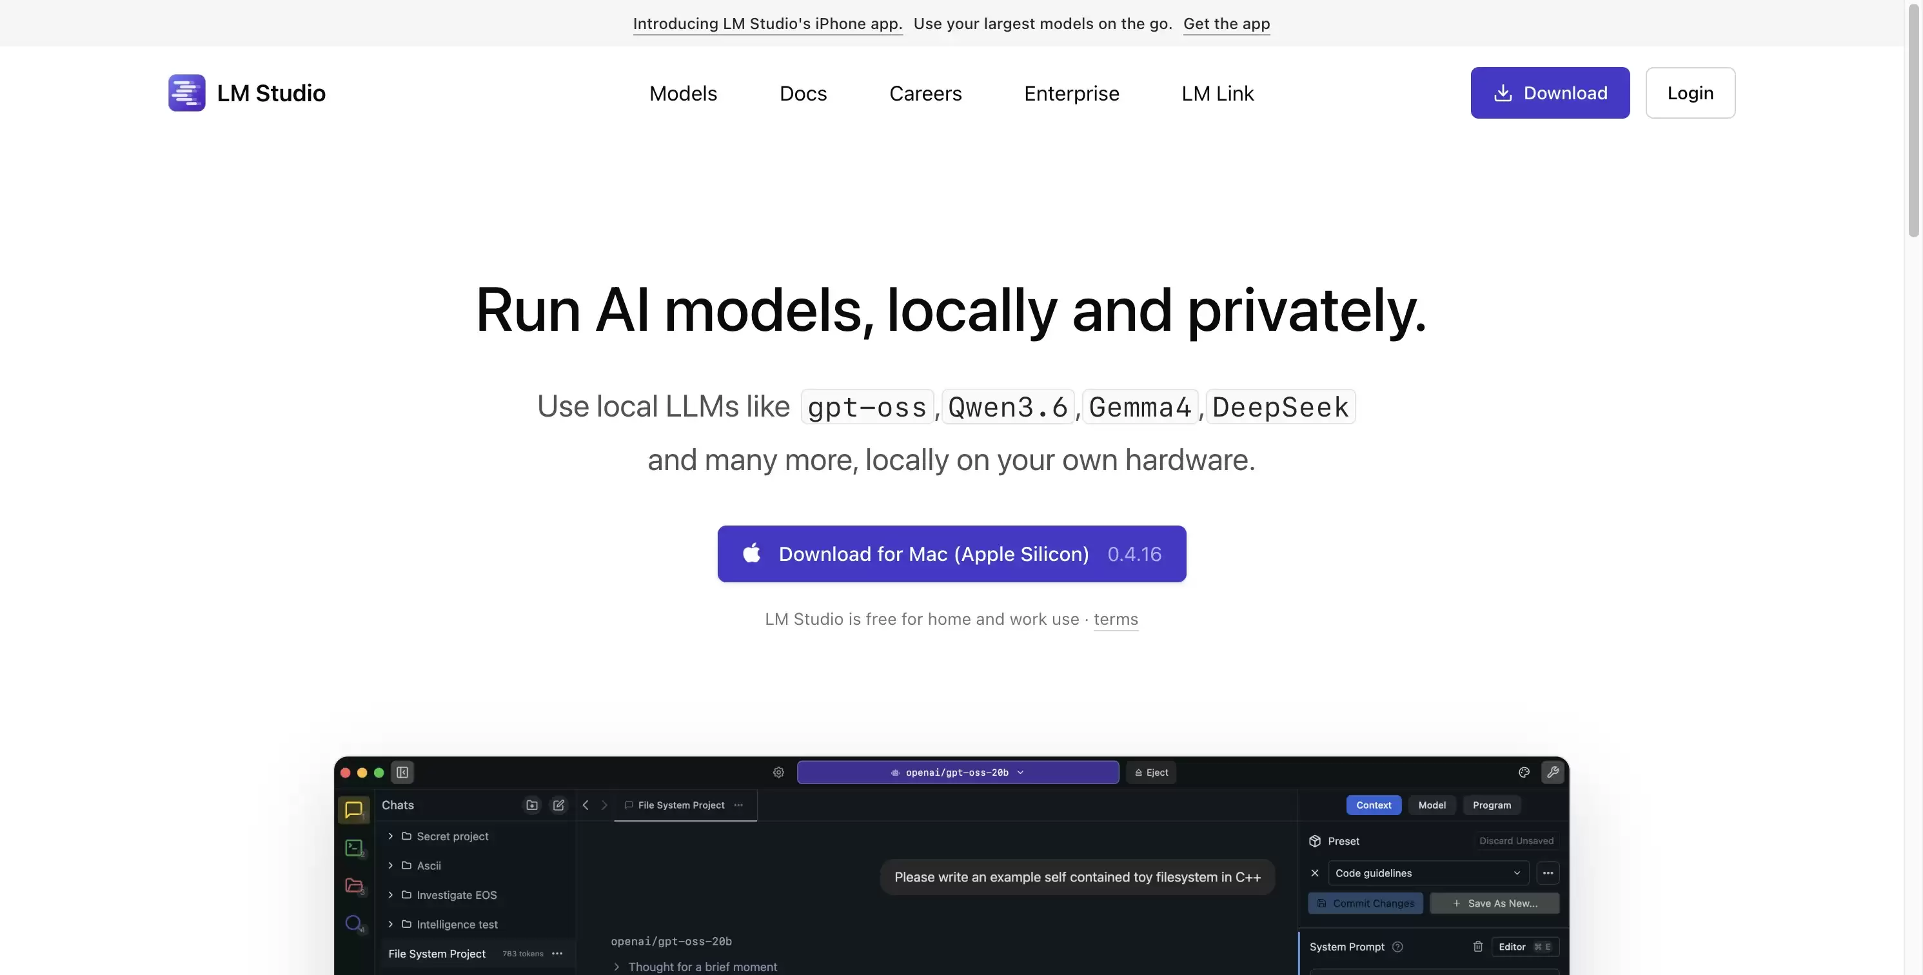Click the gpt-oss model tag
Screen dimensions: 1923x975
(x=867, y=407)
